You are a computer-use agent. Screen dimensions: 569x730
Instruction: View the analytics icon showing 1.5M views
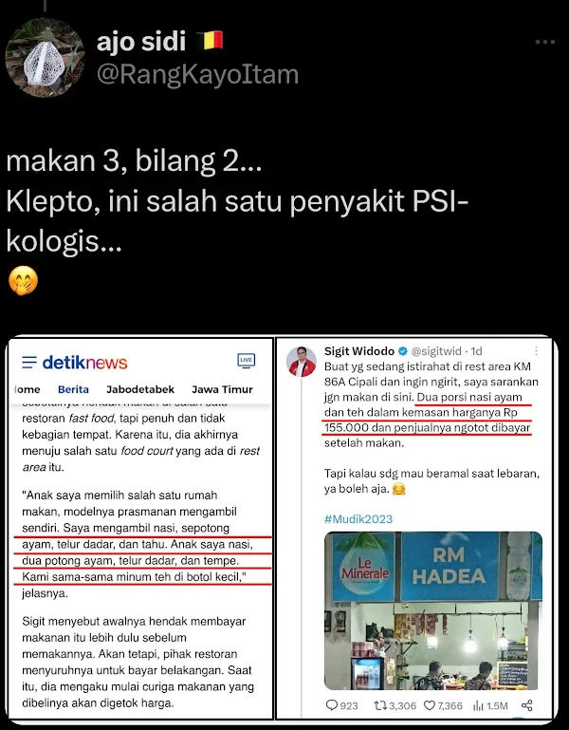(x=478, y=705)
